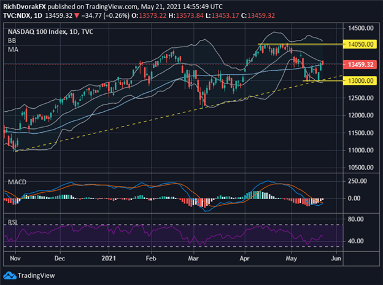Click the close value 13459.32 in header

[261, 15]
